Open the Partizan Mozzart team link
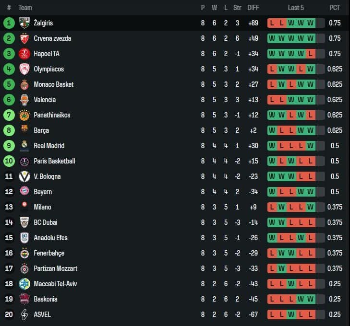 coord(55,268)
